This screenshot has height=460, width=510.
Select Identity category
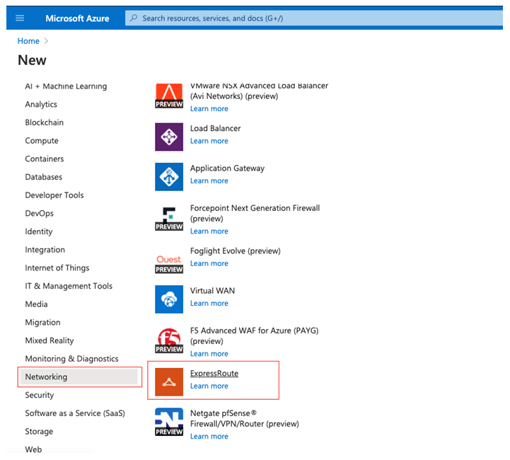coord(39,231)
